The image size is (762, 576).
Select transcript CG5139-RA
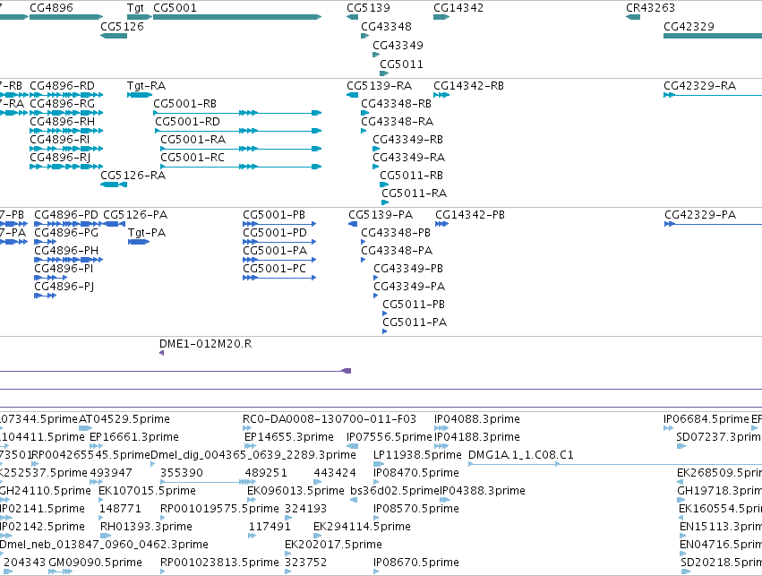[379, 86]
